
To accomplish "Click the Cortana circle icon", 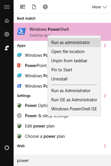I will 7,148.
